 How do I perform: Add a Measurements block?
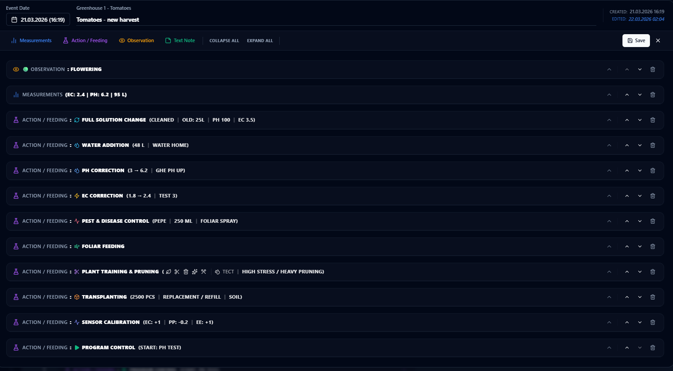[x=31, y=40]
